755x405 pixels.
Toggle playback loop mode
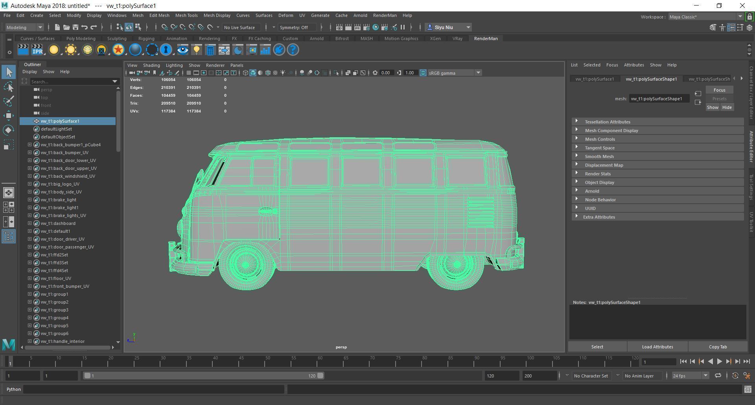tap(718, 376)
